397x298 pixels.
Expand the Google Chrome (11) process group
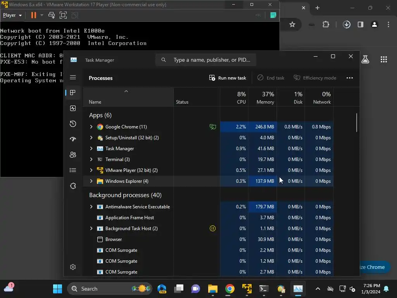[91, 127]
